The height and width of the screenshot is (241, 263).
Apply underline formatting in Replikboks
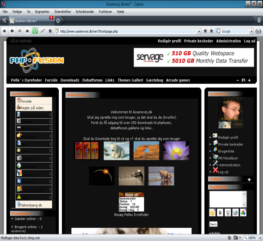tap(228, 213)
